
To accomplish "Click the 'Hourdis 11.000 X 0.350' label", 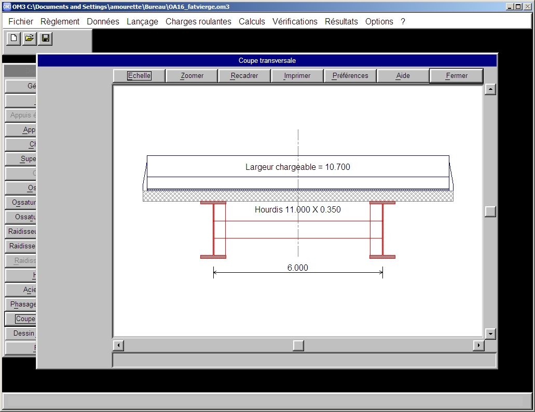I will [x=298, y=209].
